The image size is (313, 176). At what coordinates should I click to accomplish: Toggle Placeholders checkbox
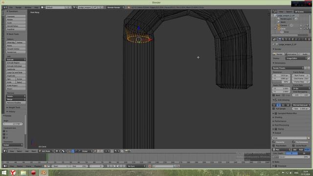(274, 146)
